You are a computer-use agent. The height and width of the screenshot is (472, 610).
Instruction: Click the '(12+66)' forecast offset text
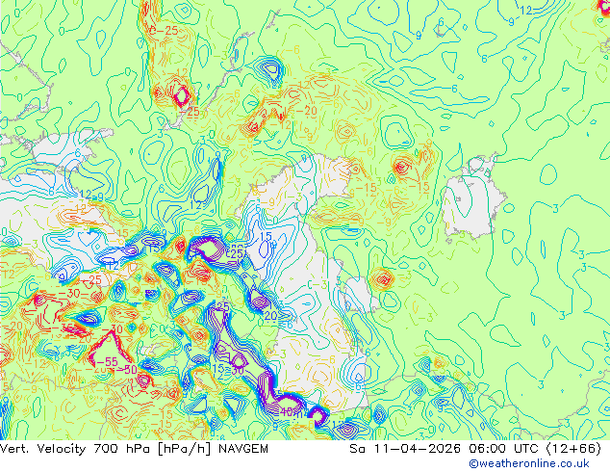[x=573, y=449]
